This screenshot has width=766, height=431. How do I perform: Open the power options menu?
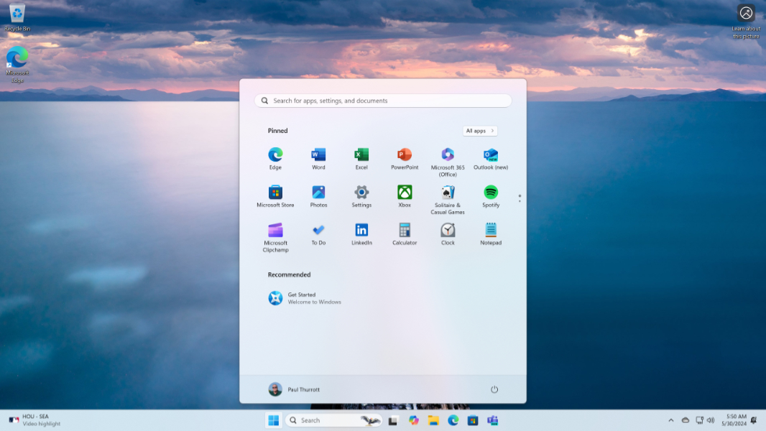494,389
